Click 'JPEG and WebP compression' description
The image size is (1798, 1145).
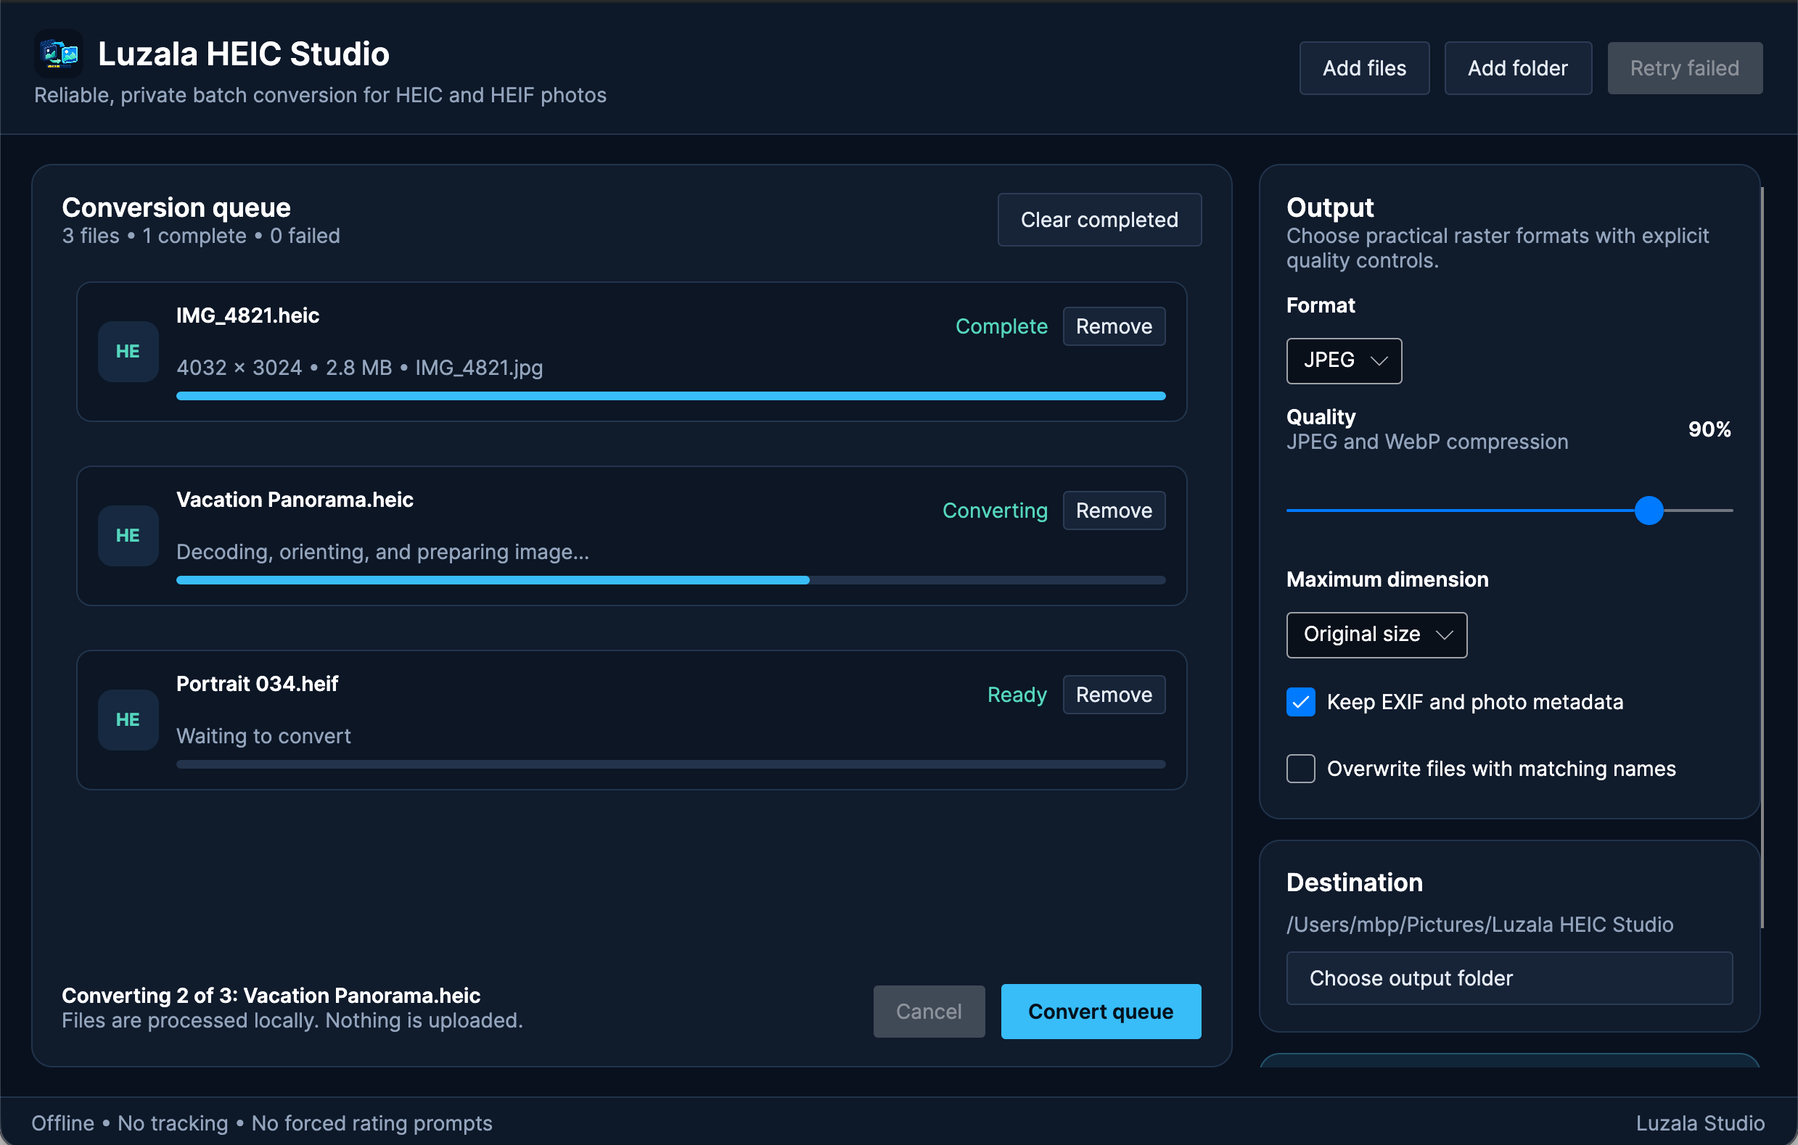click(1427, 442)
